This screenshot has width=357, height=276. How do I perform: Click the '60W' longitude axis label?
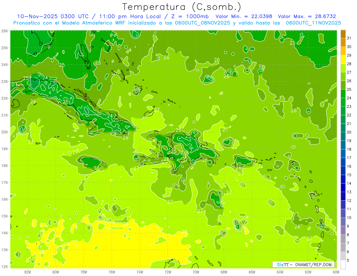point(336,272)
